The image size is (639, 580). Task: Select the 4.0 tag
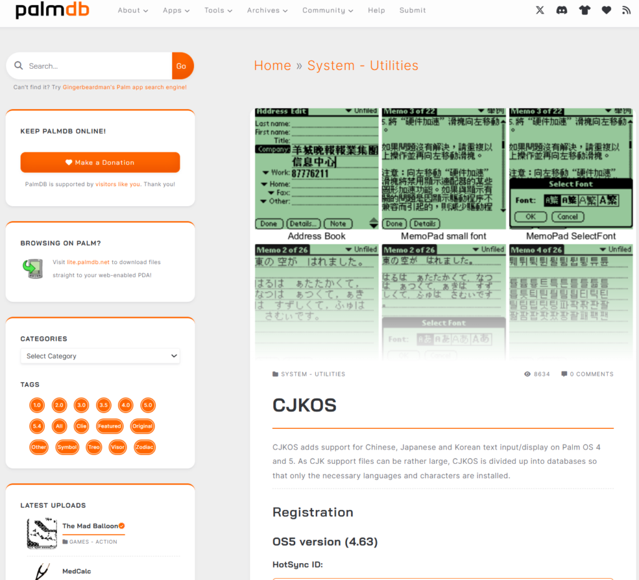(x=125, y=405)
